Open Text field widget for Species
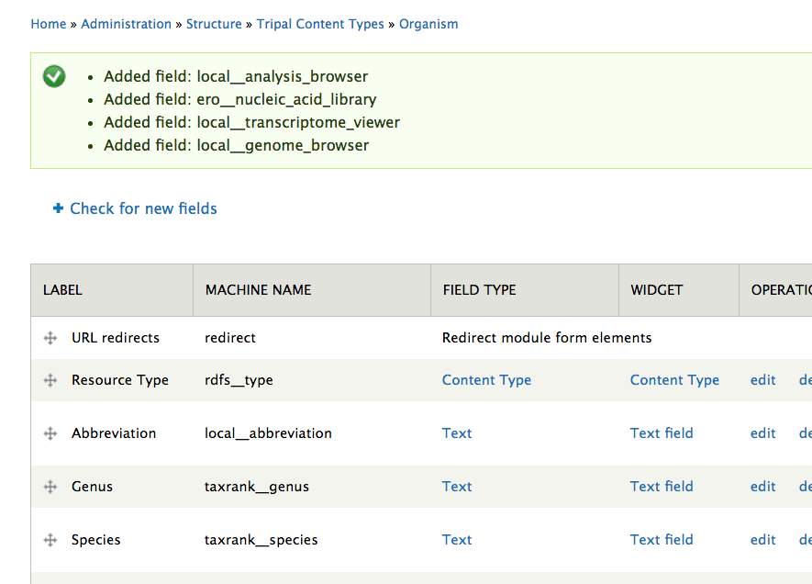The width and height of the screenshot is (812, 584). [x=662, y=540]
